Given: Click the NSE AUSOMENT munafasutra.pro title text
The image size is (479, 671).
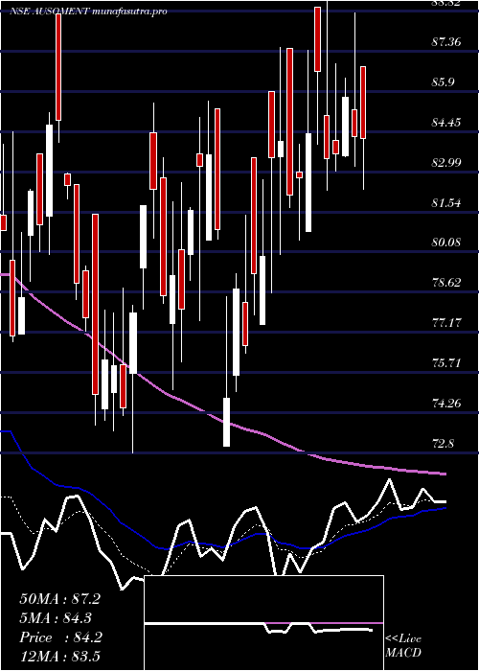Looking at the screenshot, I should [x=88, y=12].
